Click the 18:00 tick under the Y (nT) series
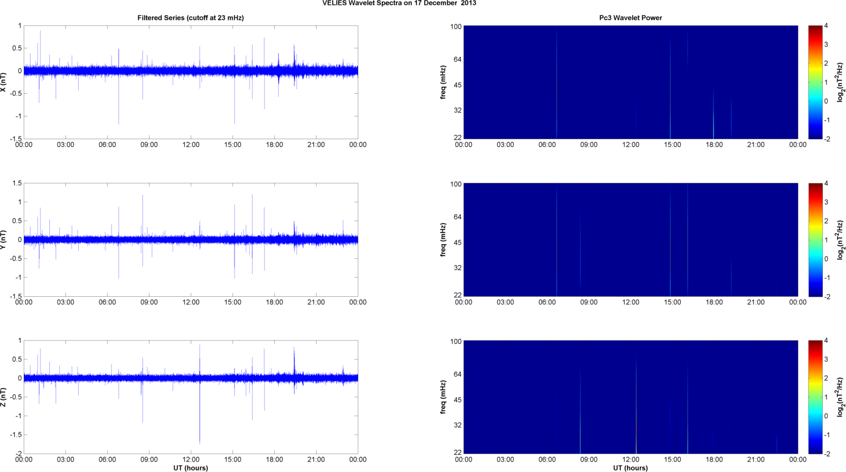This screenshot has height=472, width=846. click(x=274, y=302)
